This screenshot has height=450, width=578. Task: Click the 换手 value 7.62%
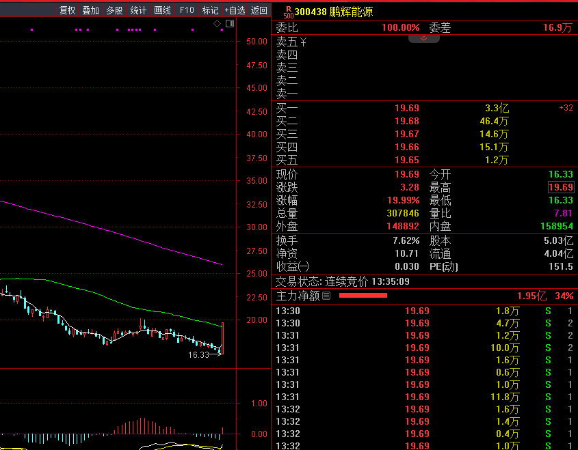pyautogui.click(x=406, y=241)
